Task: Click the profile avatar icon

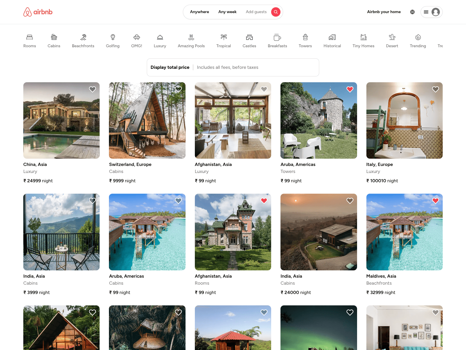Action: (436, 12)
